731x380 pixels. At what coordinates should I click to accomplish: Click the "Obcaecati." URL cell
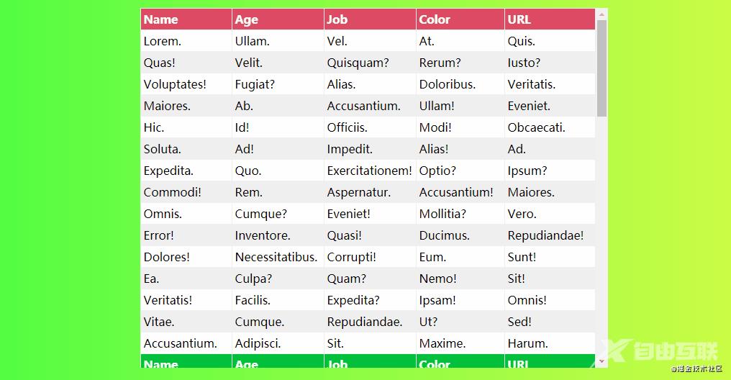click(x=537, y=127)
